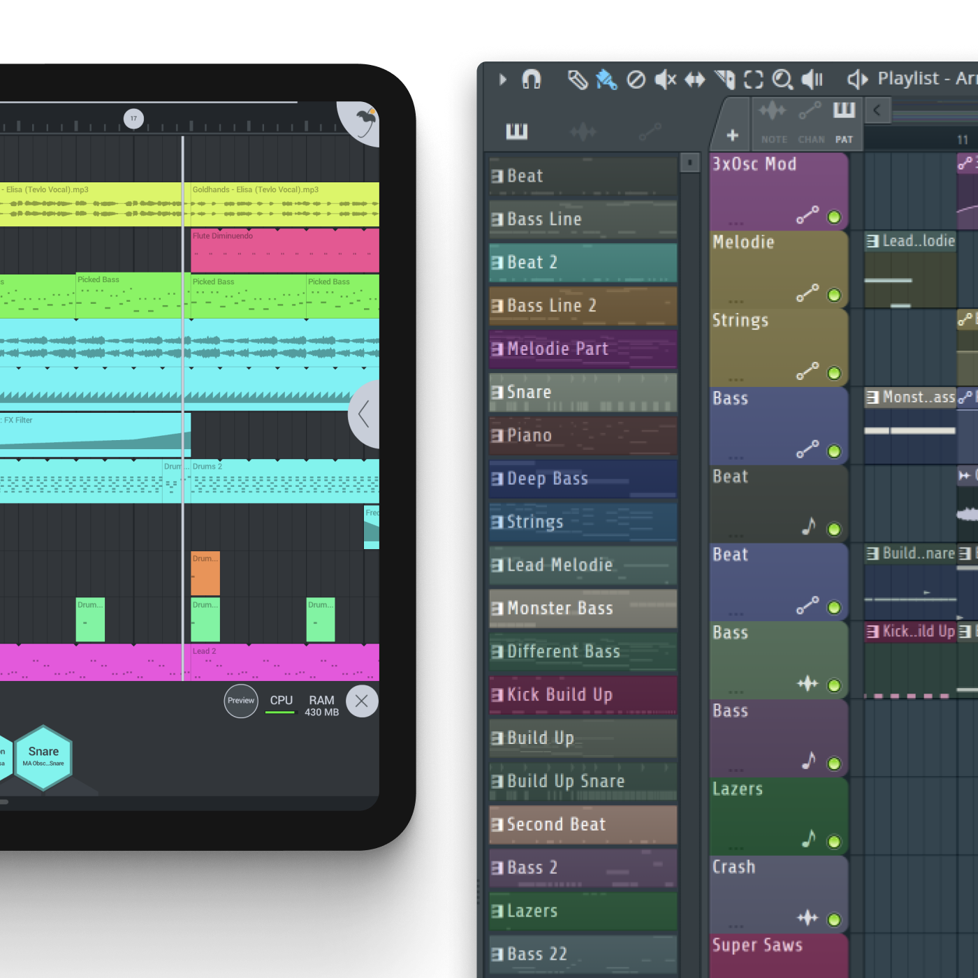Switch picker panel to automation clips view
The height and width of the screenshot is (978, 978).
pos(650,131)
